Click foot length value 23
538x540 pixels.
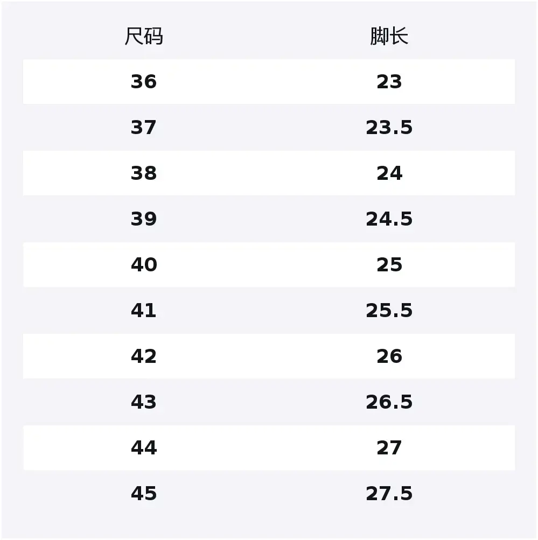coord(389,82)
